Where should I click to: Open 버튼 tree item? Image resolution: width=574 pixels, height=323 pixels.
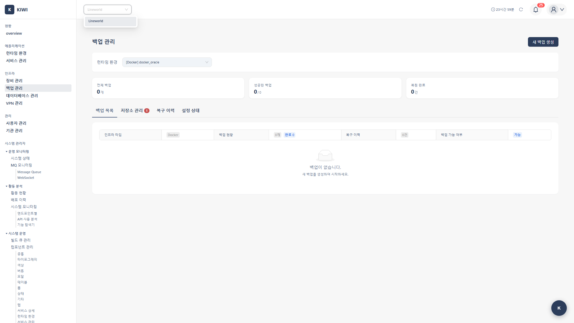[21, 271]
